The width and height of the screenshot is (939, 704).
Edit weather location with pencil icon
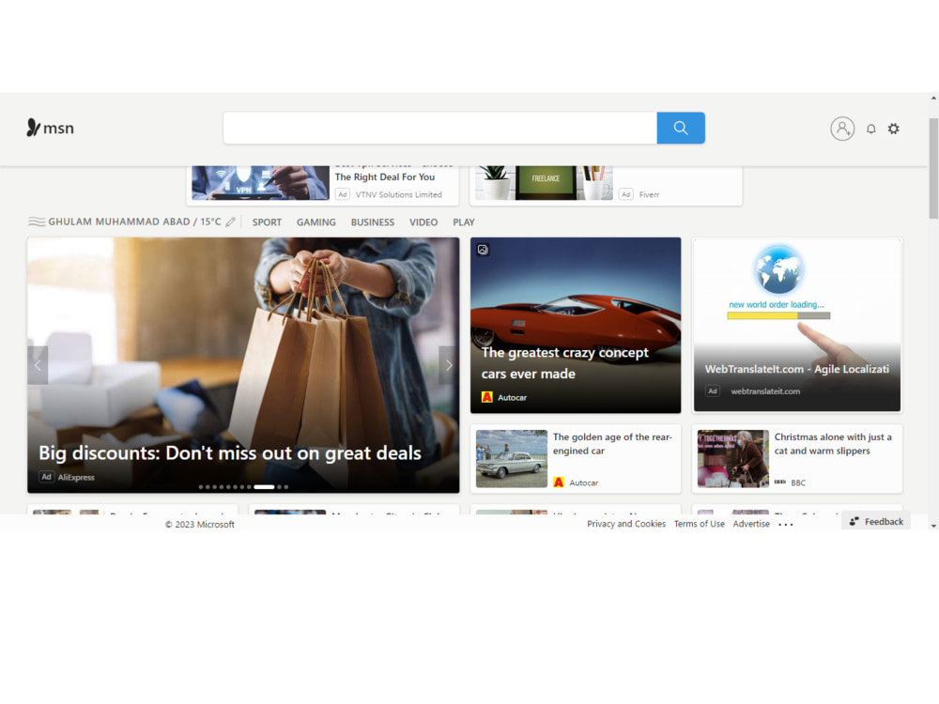[x=231, y=222]
